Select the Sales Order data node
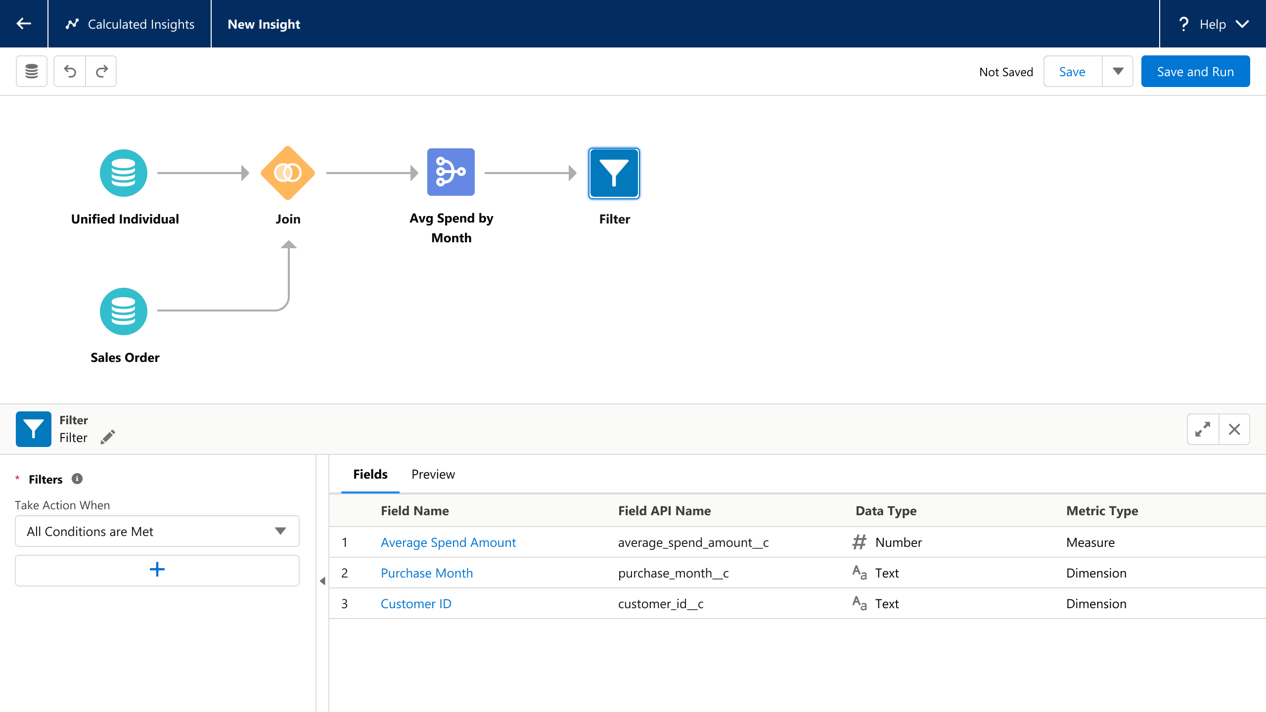Image resolution: width=1266 pixels, height=712 pixels. click(x=124, y=311)
